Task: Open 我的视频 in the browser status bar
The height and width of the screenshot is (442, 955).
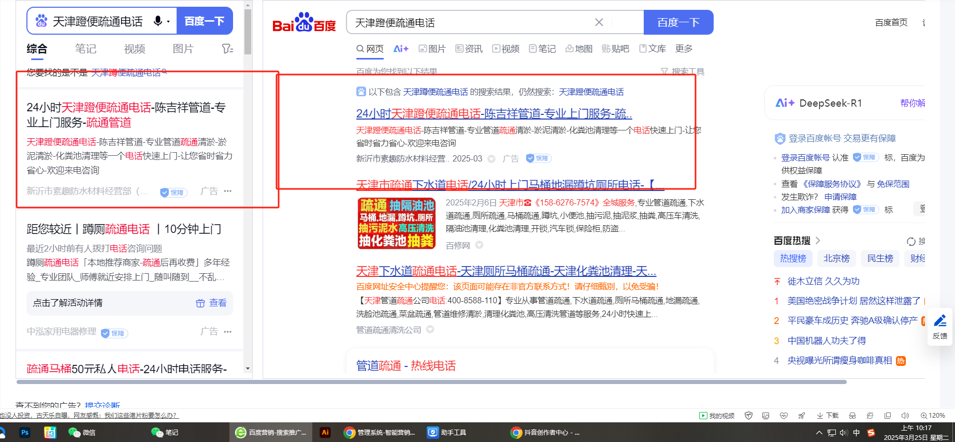Action: click(x=717, y=416)
